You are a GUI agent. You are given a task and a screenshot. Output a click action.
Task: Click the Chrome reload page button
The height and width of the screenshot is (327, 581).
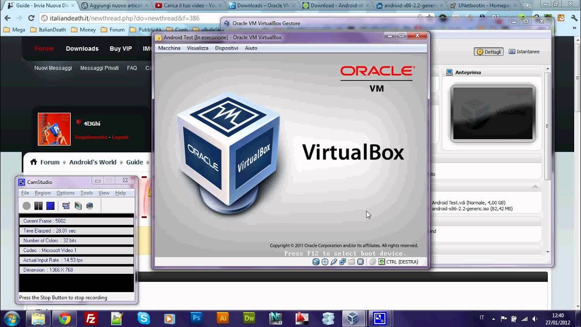click(x=31, y=18)
